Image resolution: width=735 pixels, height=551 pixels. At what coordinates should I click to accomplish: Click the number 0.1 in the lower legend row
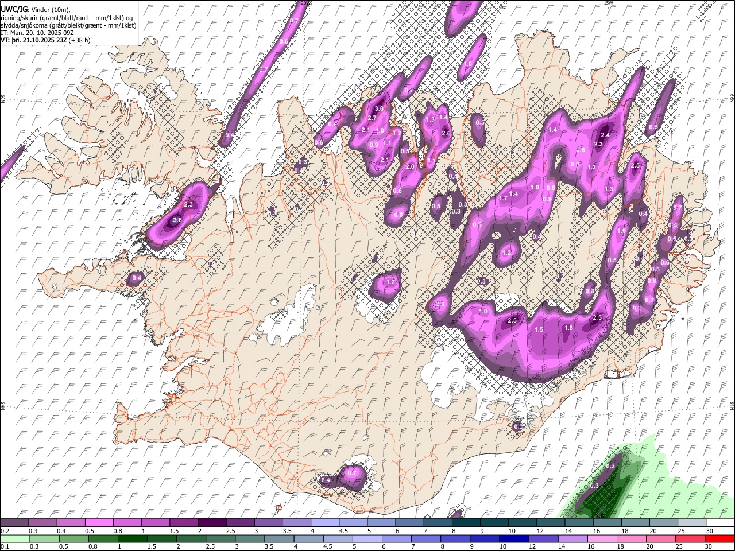[x=4, y=547]
